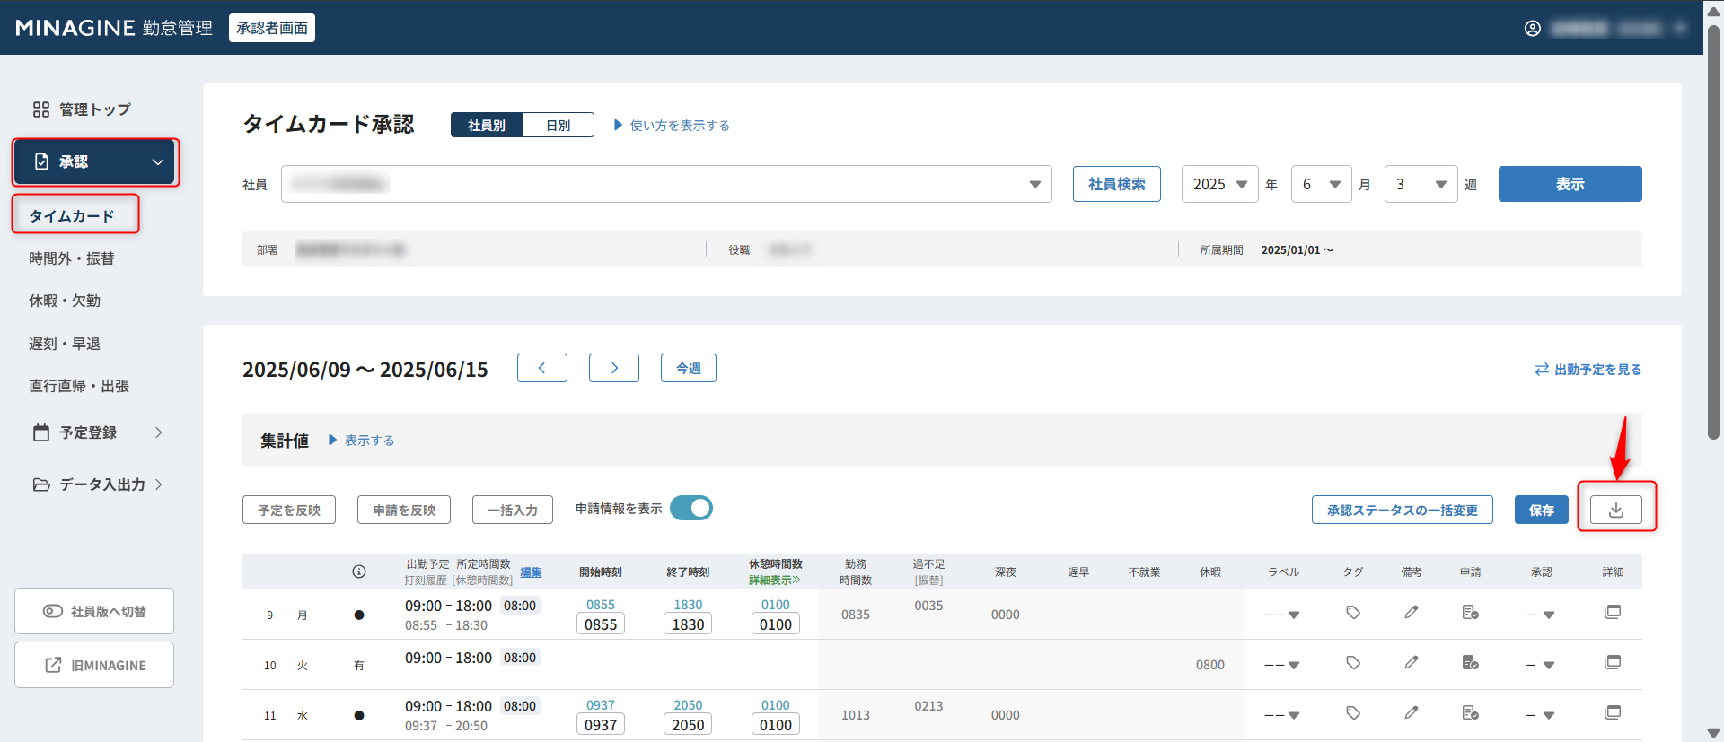Switch to 日別 view

(559, 126)
